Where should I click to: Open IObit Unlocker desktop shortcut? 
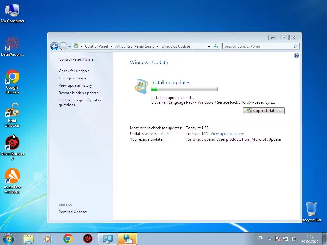(x=12, y=115)
